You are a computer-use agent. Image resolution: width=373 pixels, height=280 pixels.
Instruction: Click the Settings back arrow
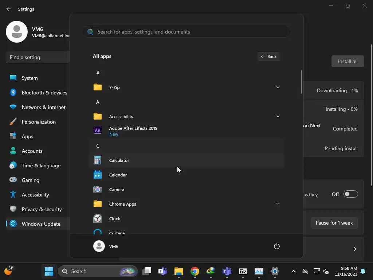9,9
